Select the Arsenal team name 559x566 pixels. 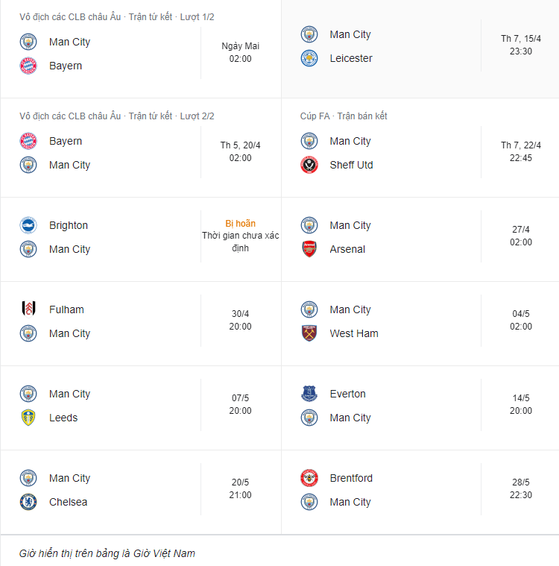(347, 249)
